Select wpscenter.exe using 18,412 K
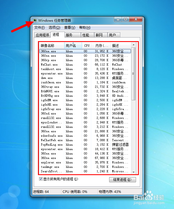This screenshot has width=174, height=209. pos(85,149)
